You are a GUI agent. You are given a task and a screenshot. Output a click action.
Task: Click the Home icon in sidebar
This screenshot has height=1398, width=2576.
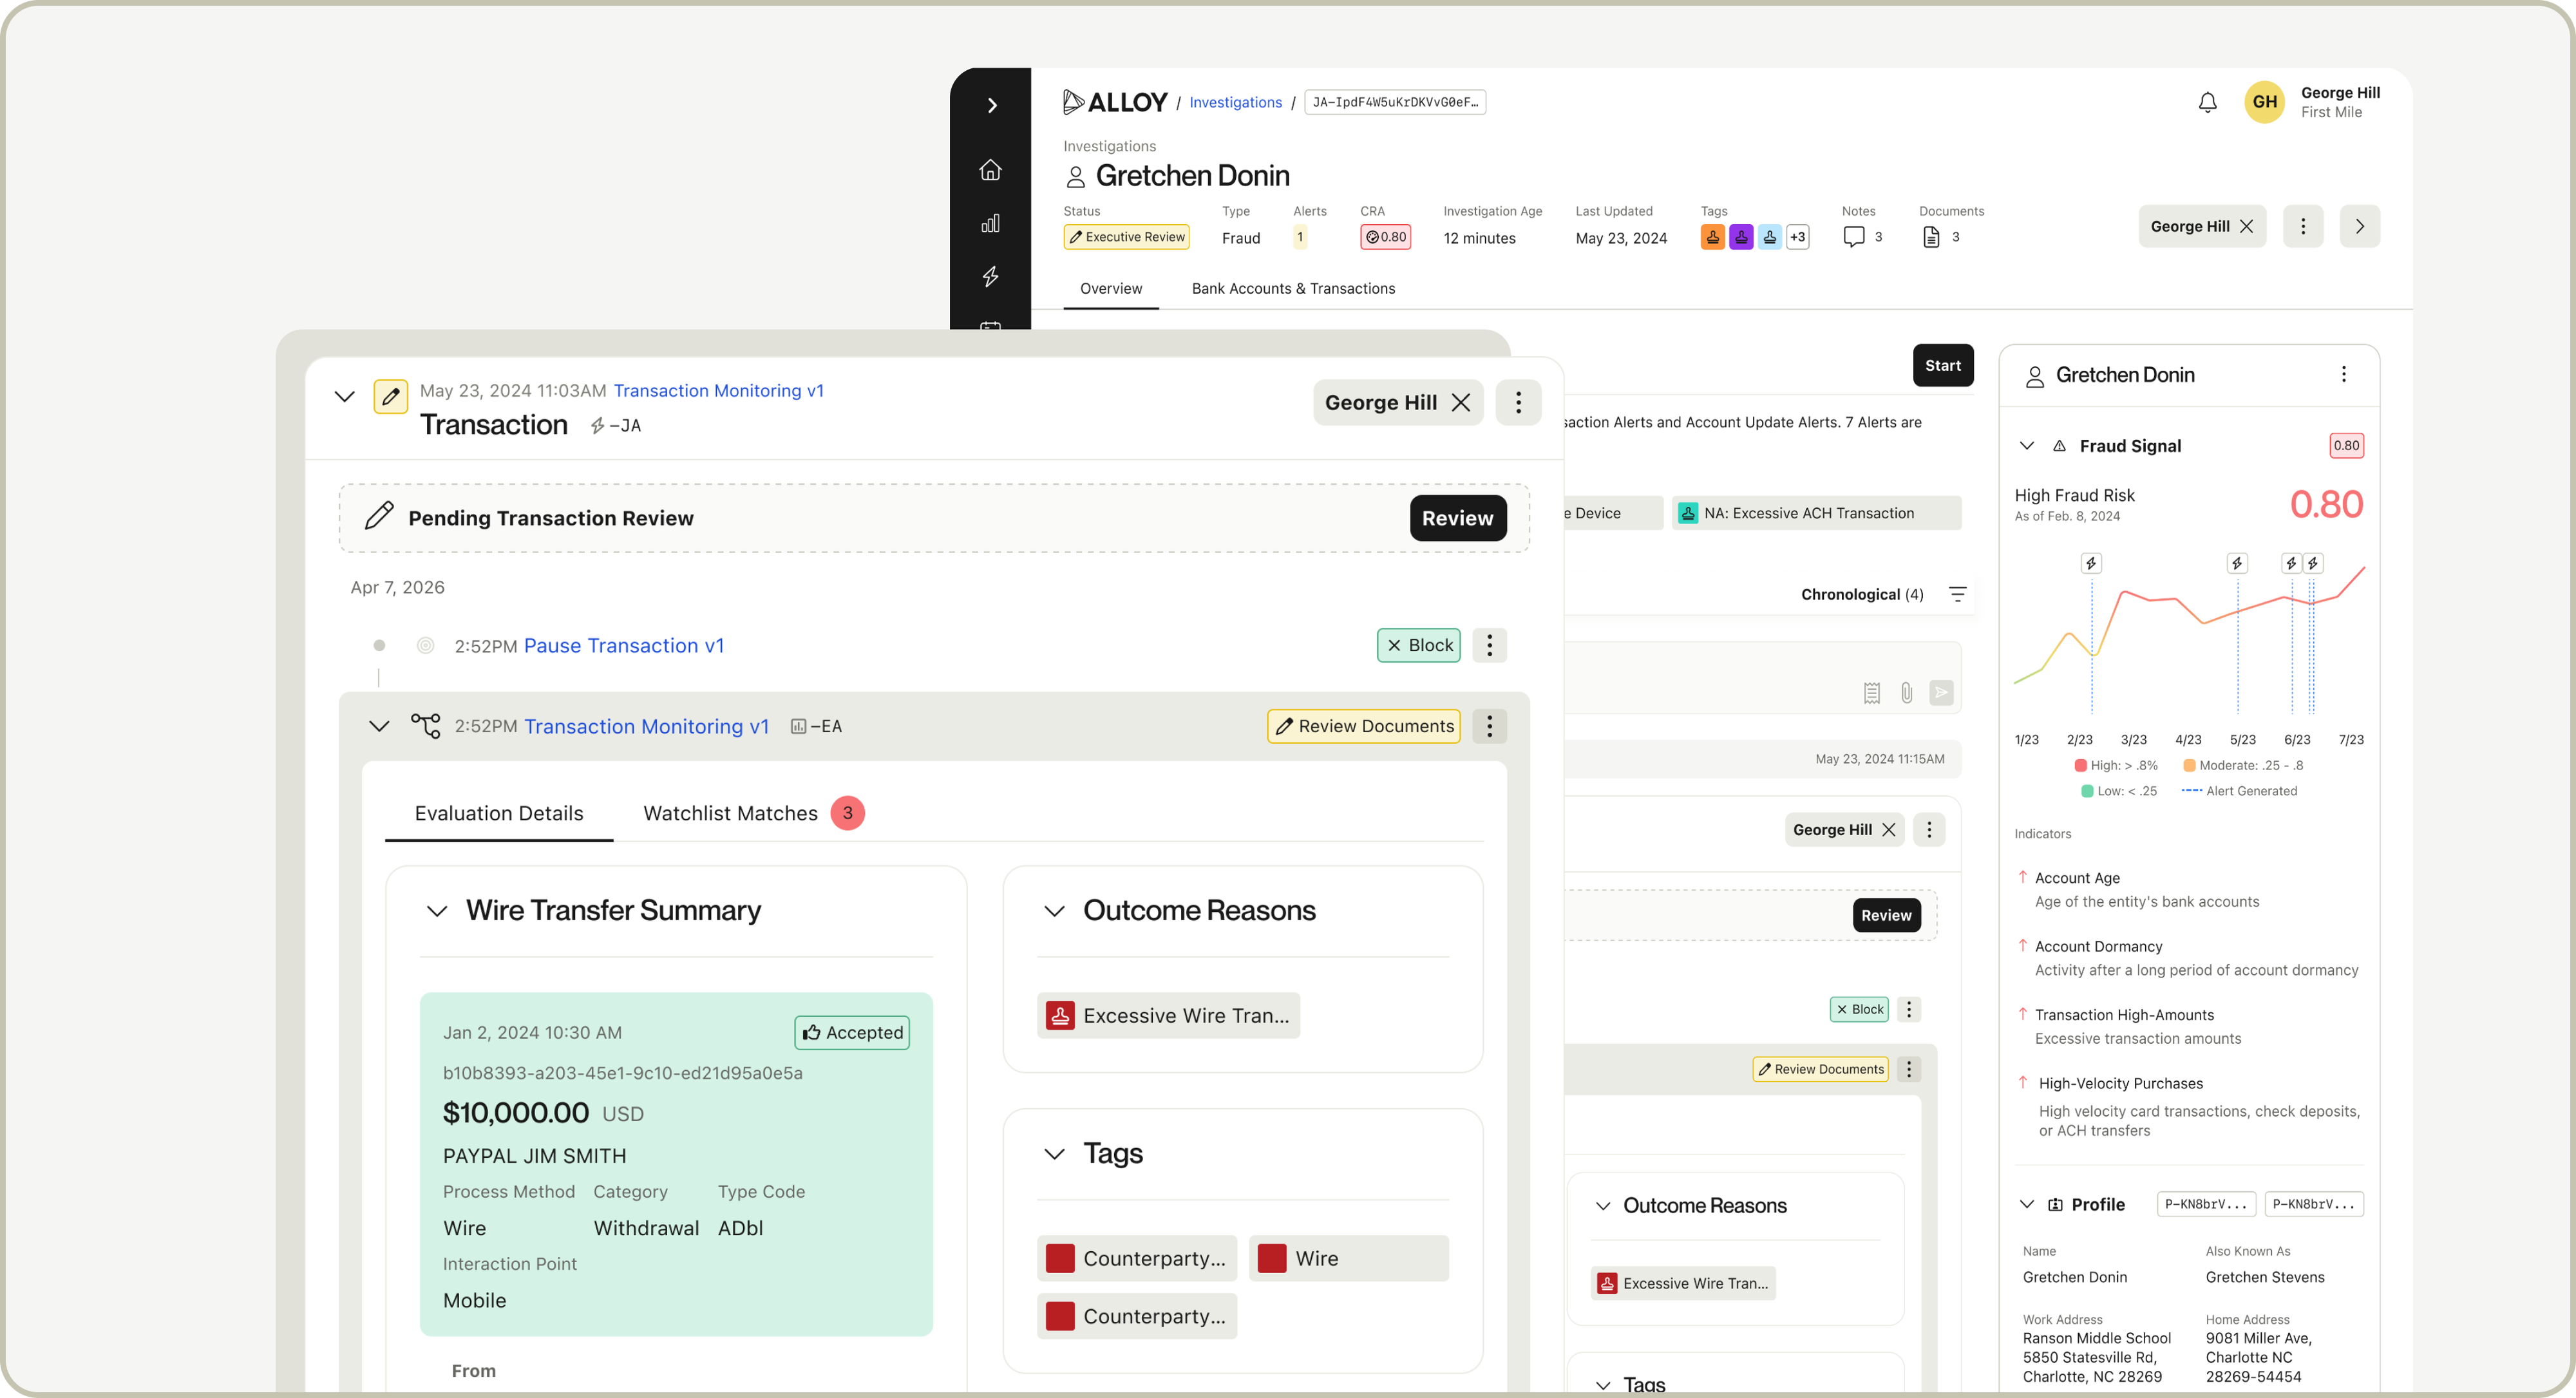pyautogui.click(x=990, y=170)
